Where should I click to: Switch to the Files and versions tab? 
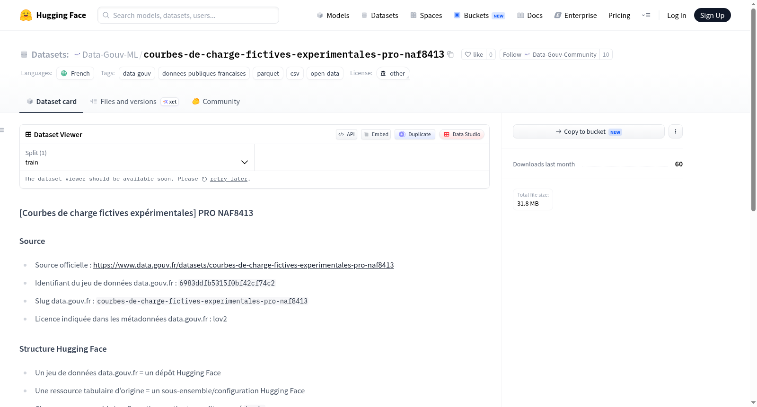(134, 102)
